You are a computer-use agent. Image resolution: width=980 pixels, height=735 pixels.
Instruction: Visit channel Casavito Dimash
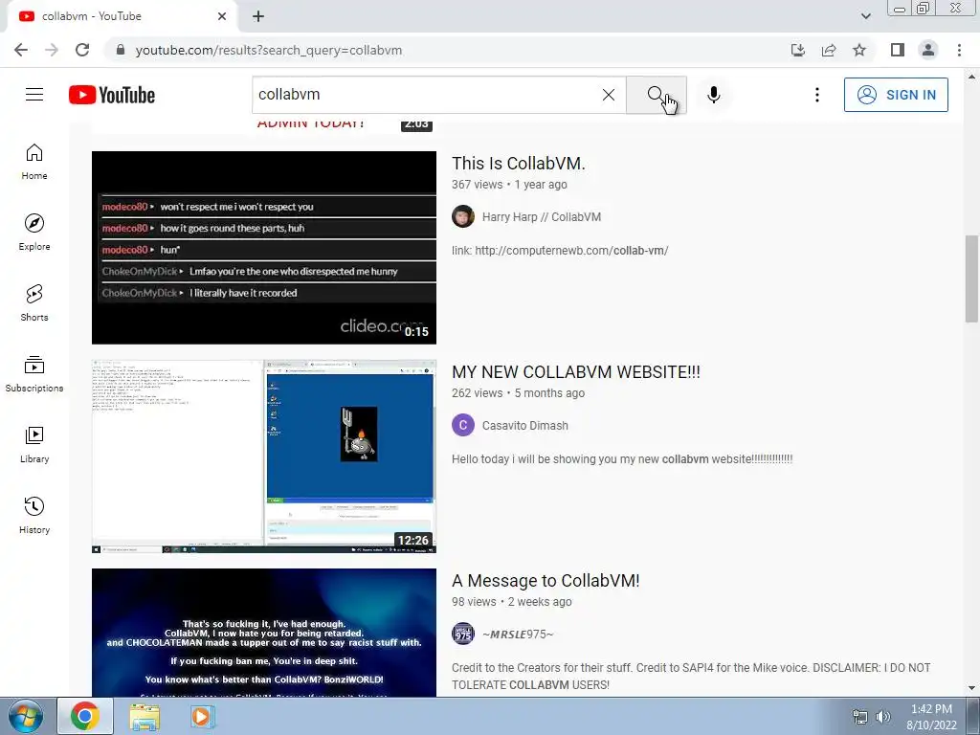pyautogui.click(x=525, y=426)
